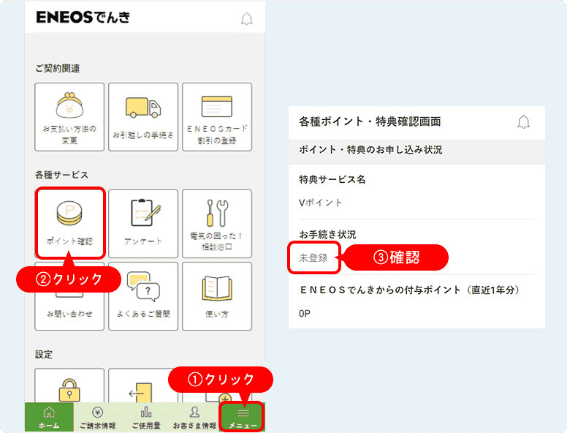Open ENEOSカード割引の登録 card tile
The image size is (567, 433).
point(217,117)
